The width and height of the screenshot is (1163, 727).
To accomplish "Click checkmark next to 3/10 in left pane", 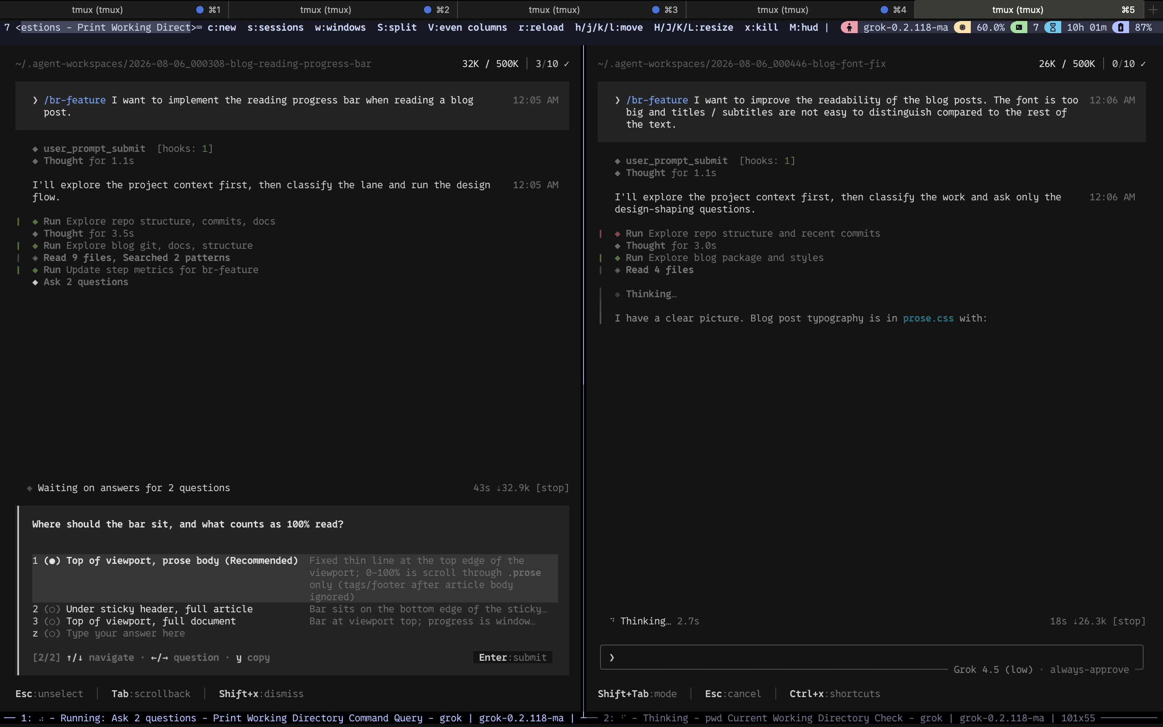I will 567,64.
